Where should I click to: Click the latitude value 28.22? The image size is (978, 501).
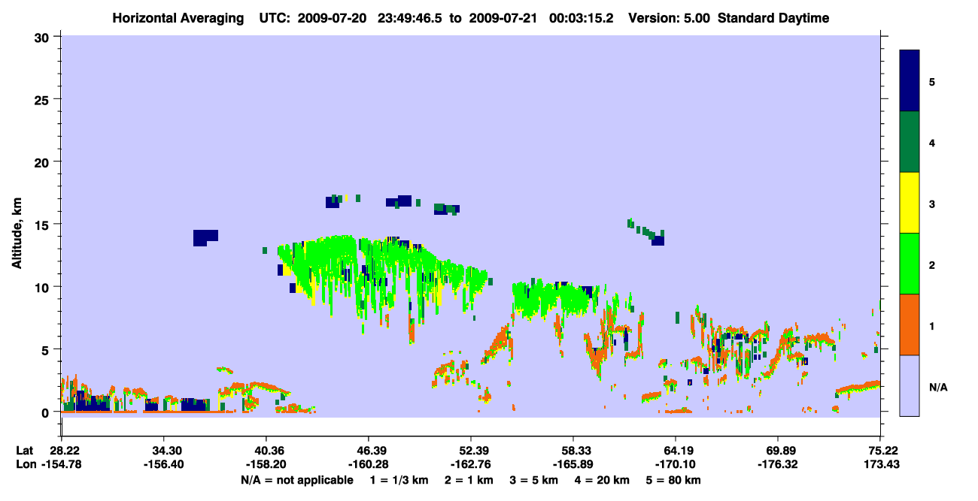64,451
